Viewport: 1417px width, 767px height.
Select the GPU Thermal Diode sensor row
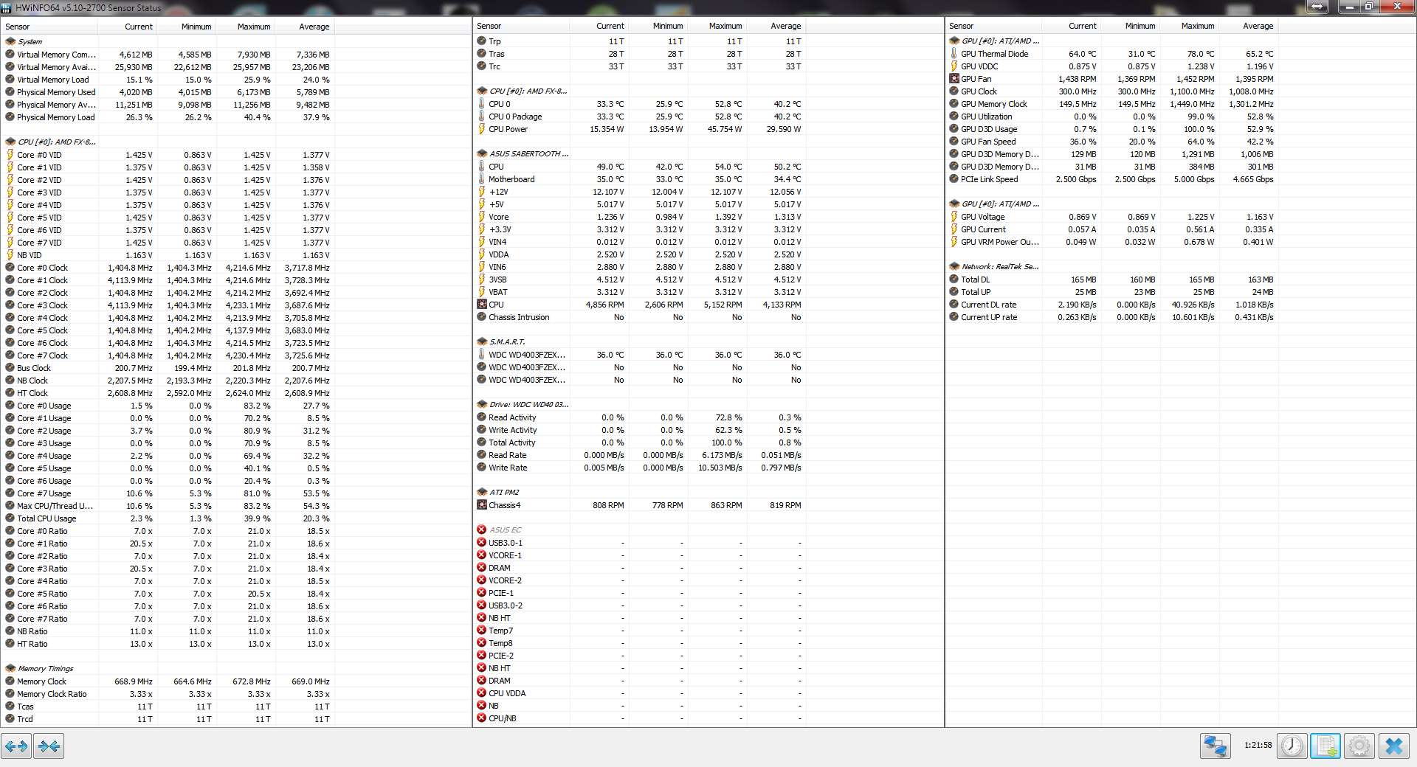[x=994, y=54]
